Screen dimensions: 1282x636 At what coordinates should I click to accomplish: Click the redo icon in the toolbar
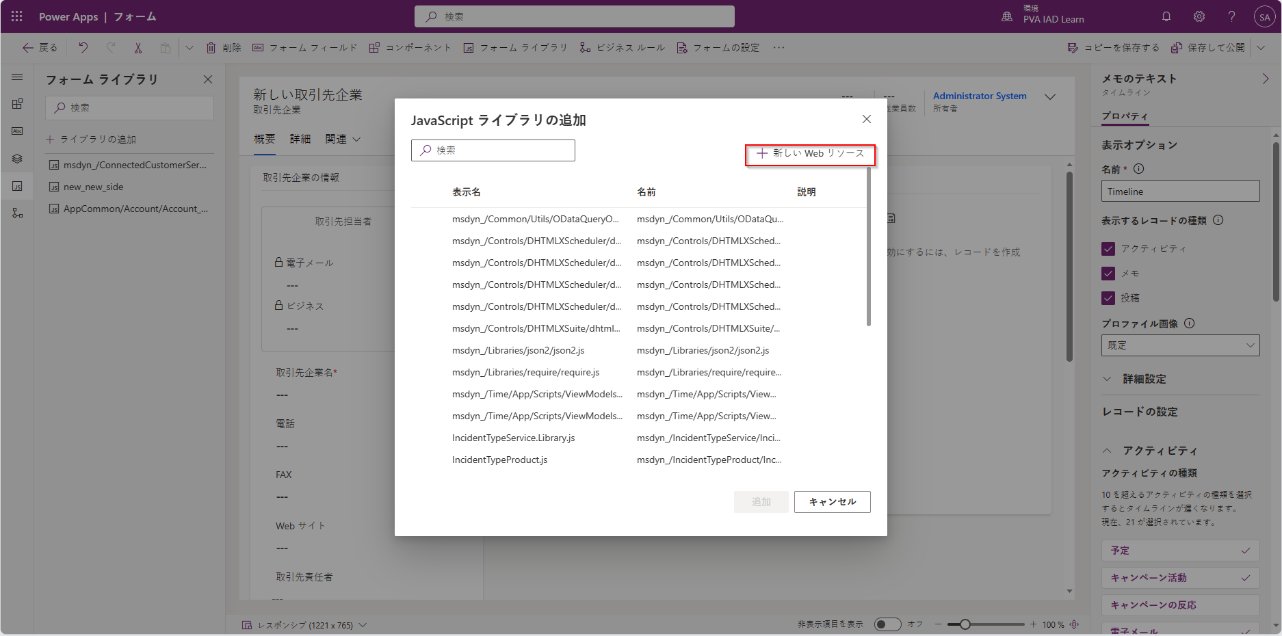tap(110, 48)
